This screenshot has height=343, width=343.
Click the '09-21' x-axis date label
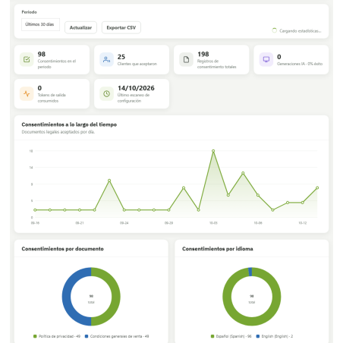coord(80,223)
